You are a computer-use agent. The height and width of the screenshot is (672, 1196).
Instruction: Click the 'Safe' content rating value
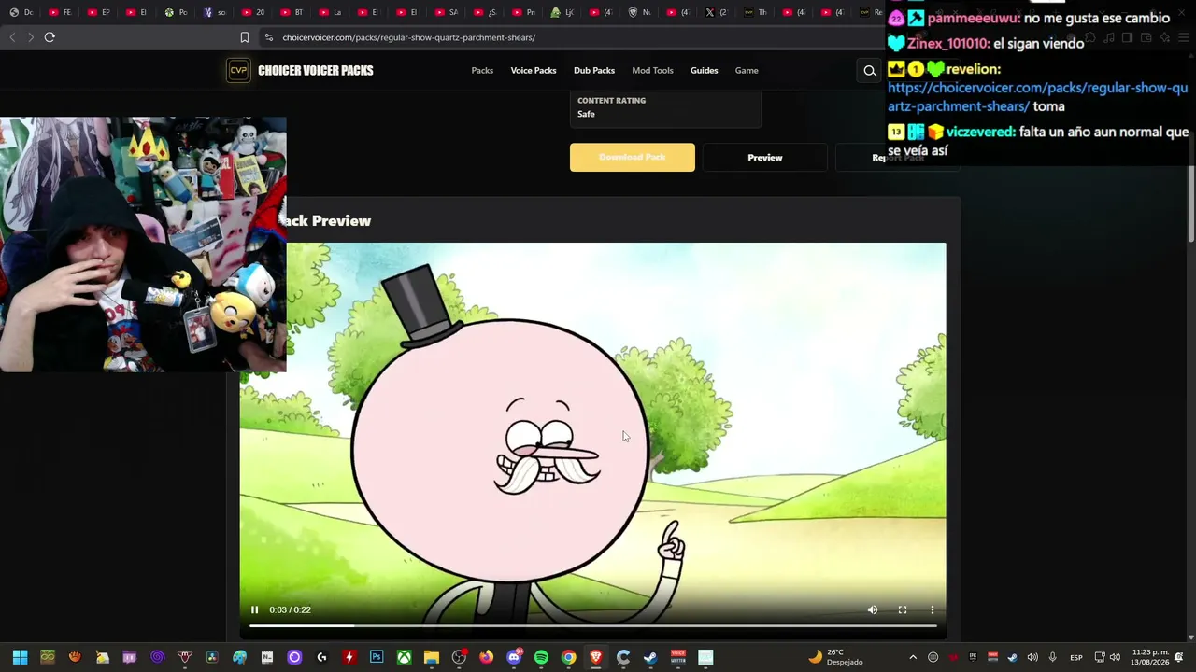(x=586, y=114)
